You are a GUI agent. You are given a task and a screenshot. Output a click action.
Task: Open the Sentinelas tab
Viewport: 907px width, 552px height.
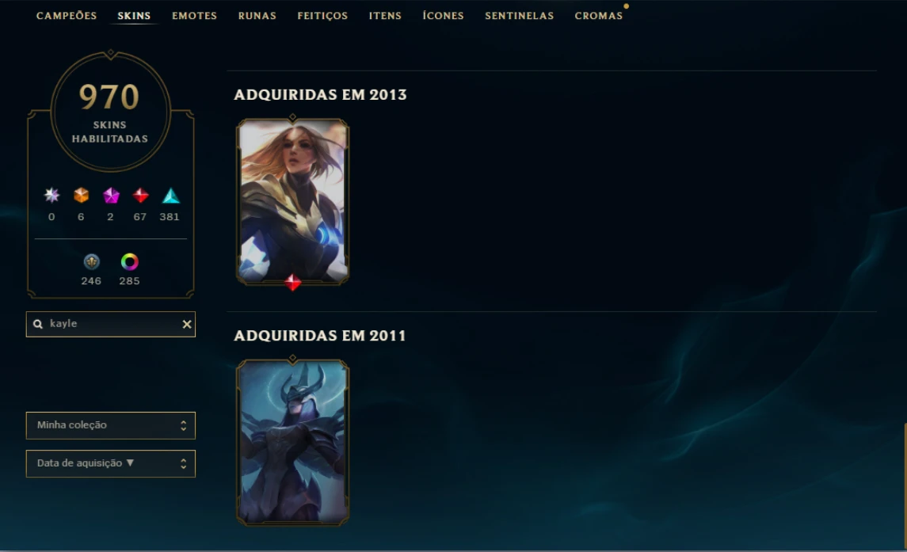point(520,16)
